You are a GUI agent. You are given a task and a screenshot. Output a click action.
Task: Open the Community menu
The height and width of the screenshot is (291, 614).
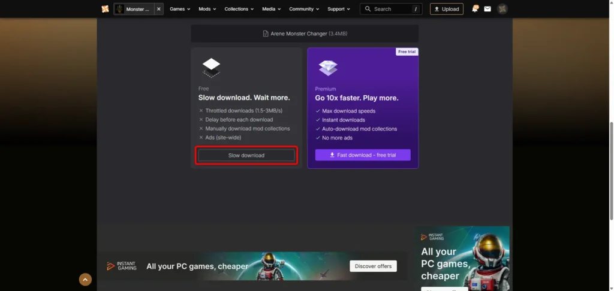pyautogui.click(x=304, y=9)
